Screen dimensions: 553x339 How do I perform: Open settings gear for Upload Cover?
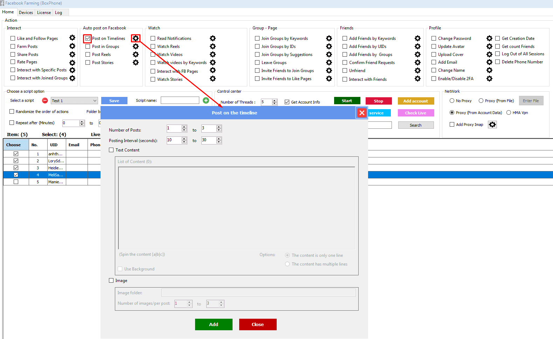point(489,54)
